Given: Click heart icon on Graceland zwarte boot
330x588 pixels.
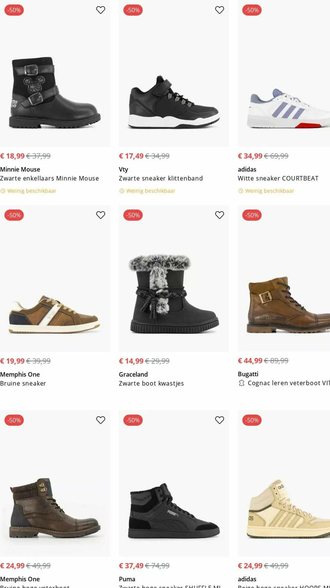Looking at the screenshot, I should 219,215.
